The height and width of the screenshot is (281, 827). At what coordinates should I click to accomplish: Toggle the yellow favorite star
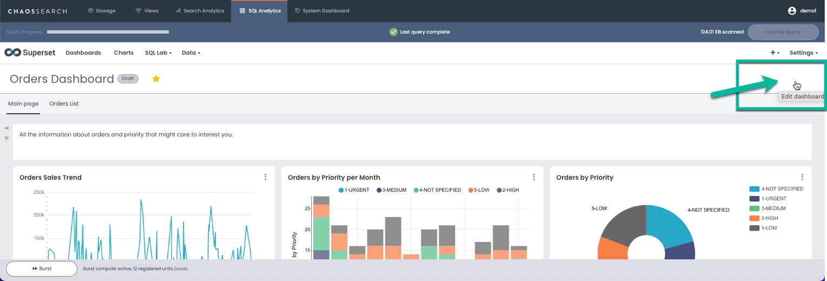pos(156,79)
